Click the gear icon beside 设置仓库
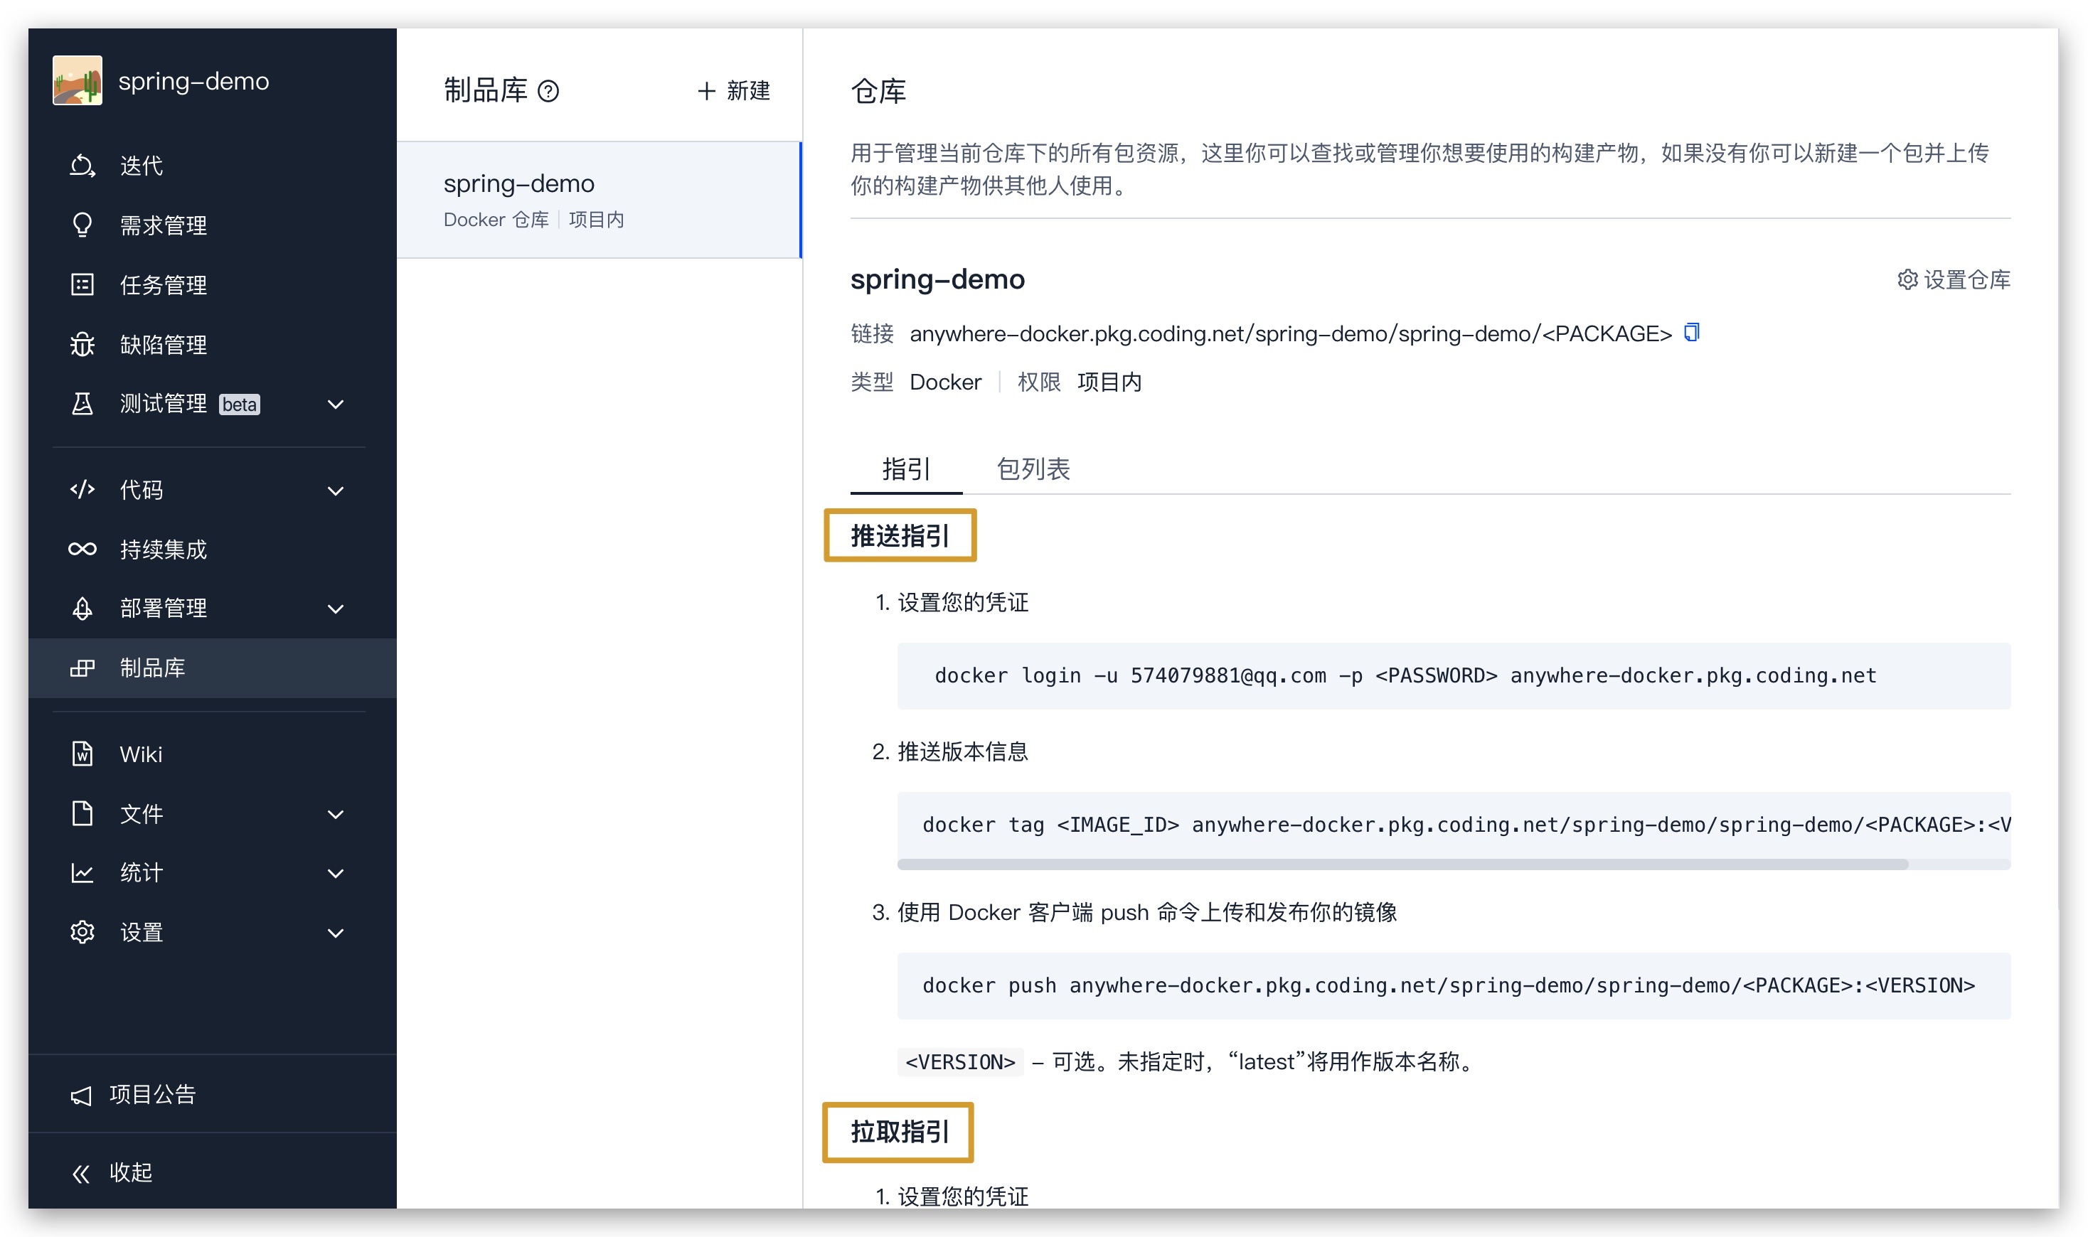Image resolution: width=2088 pixels, height=1237 pixels. tap(1907, 279)
